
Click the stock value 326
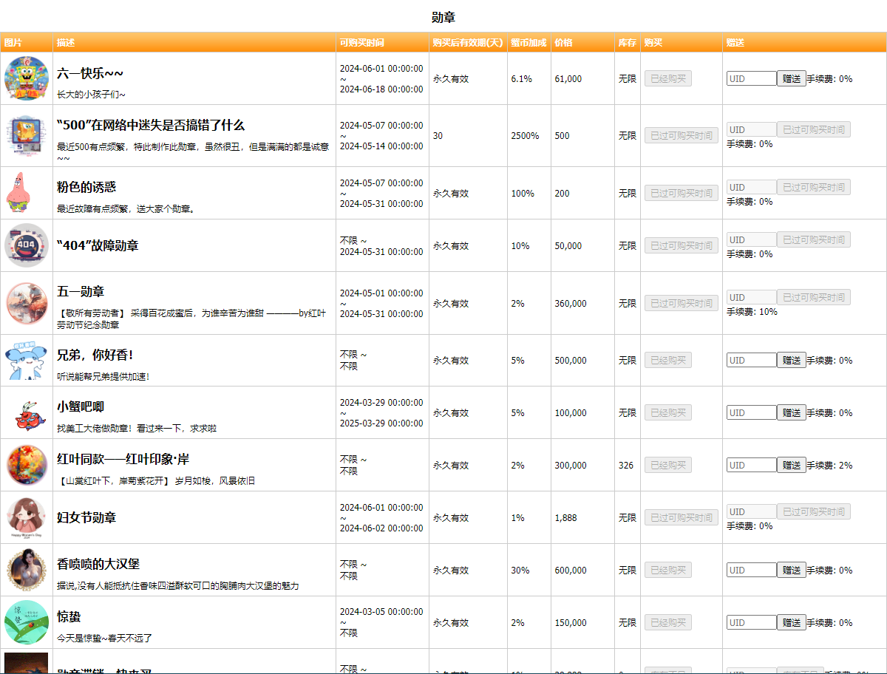coord(626,465)
